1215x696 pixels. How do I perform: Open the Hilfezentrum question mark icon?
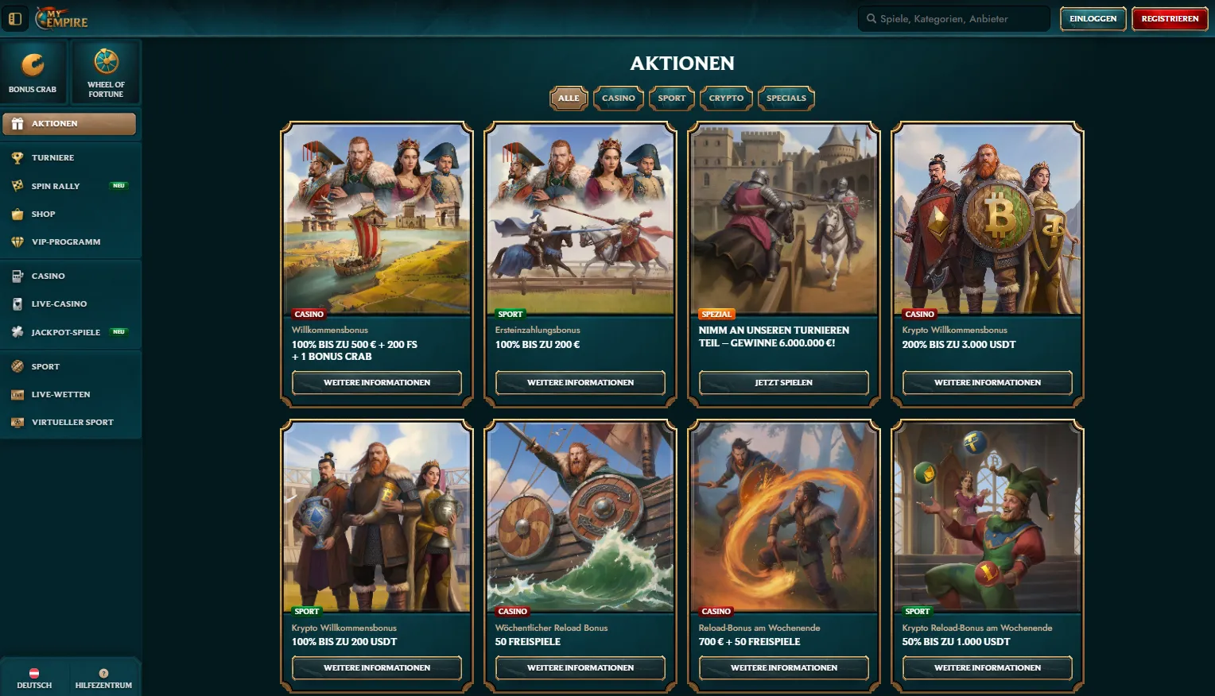(x=103, y=673)
